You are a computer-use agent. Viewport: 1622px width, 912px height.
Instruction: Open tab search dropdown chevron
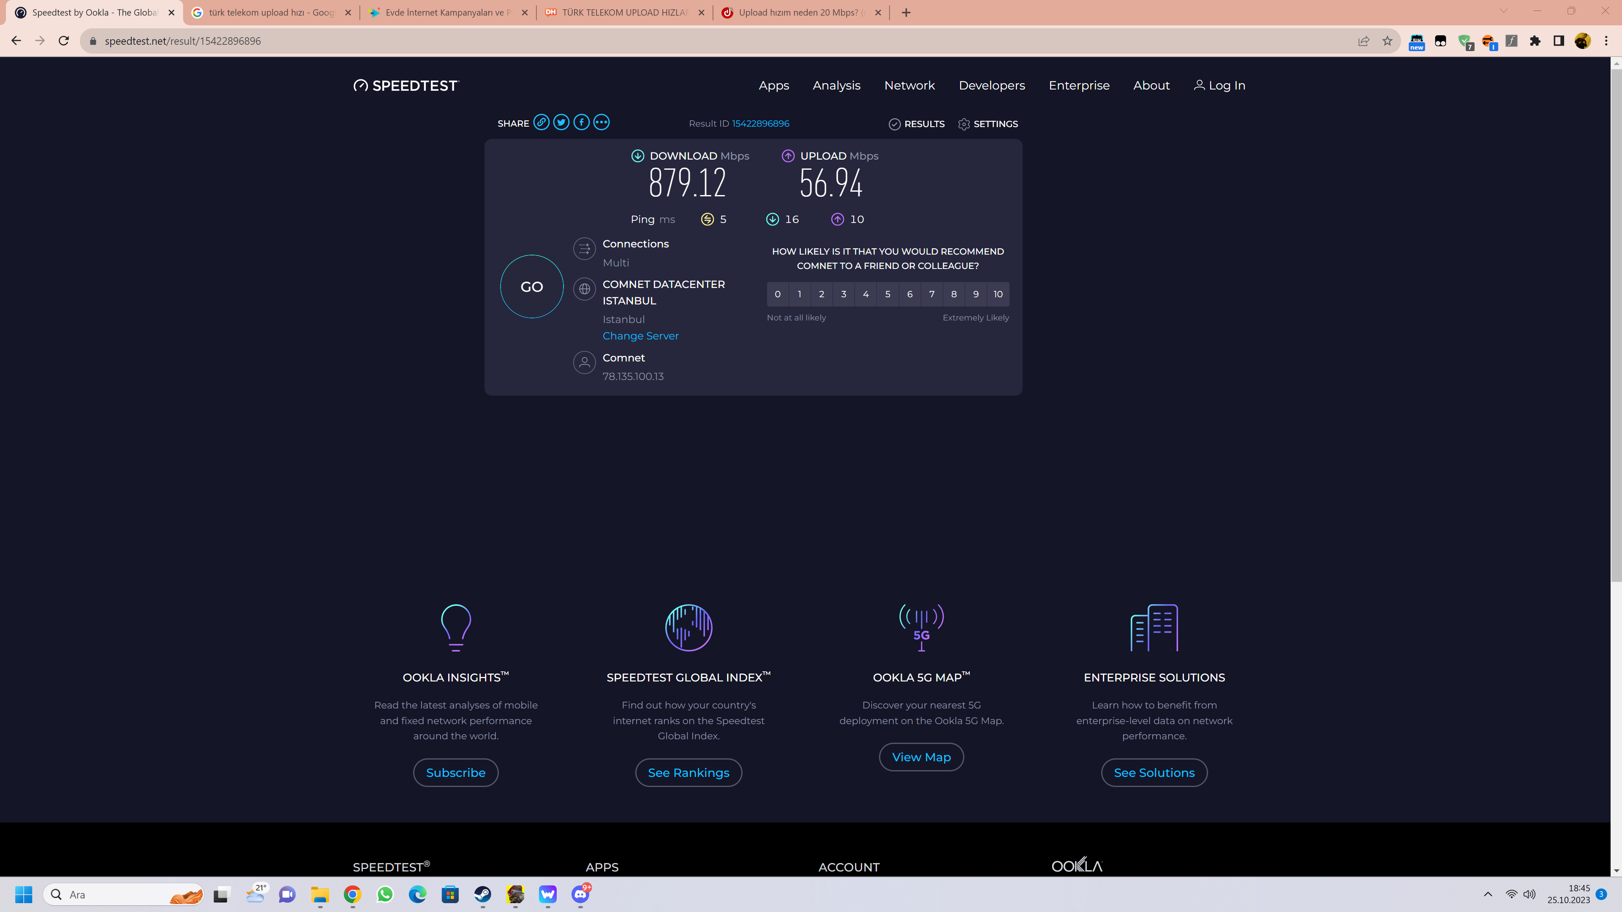(1503, 11)
